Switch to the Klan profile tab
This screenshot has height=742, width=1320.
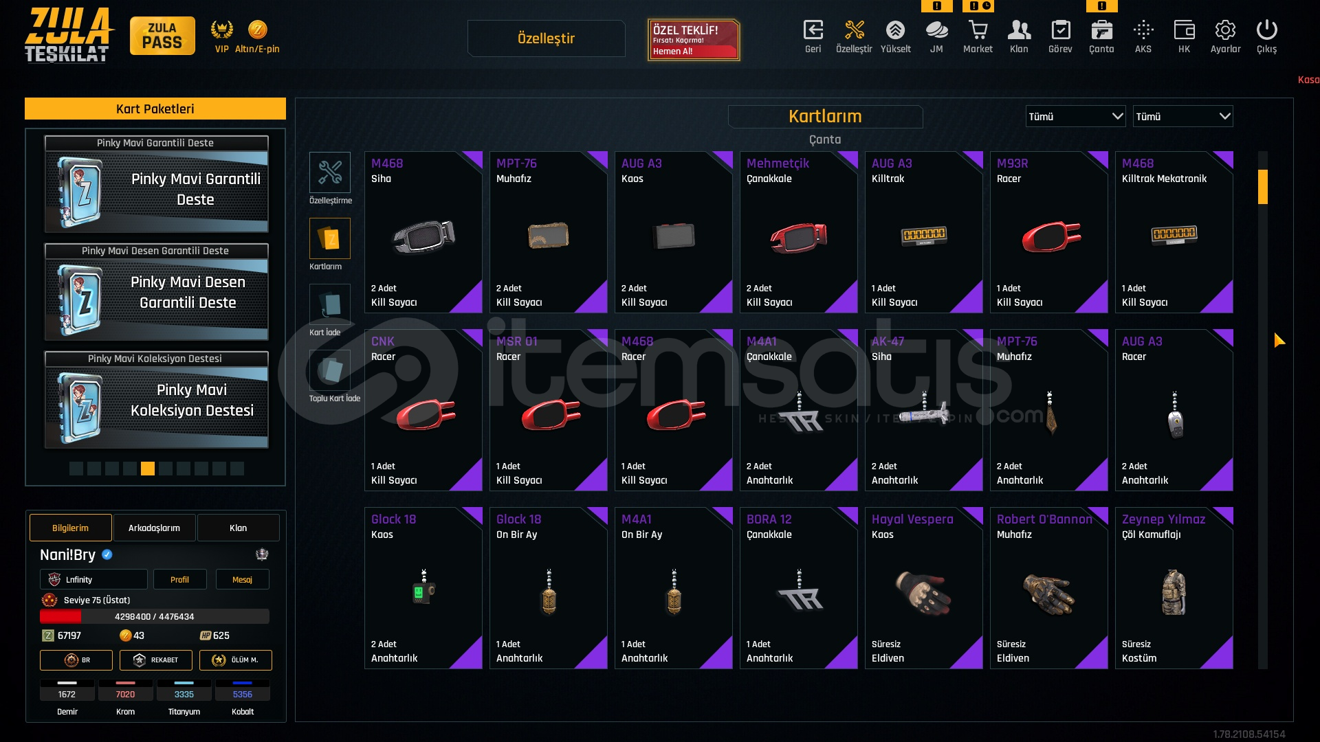click(x=238, y=528)
